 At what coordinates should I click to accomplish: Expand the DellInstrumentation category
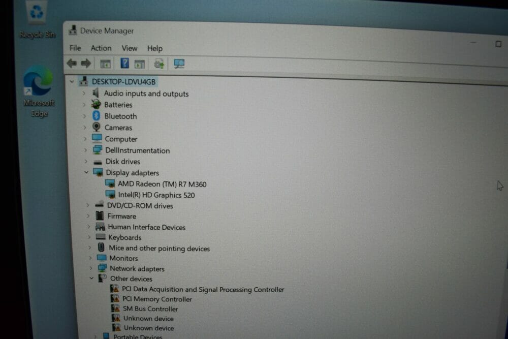click(85, 150)
